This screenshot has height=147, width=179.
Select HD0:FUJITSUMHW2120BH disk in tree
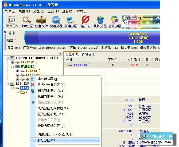[x=39, y=58]
